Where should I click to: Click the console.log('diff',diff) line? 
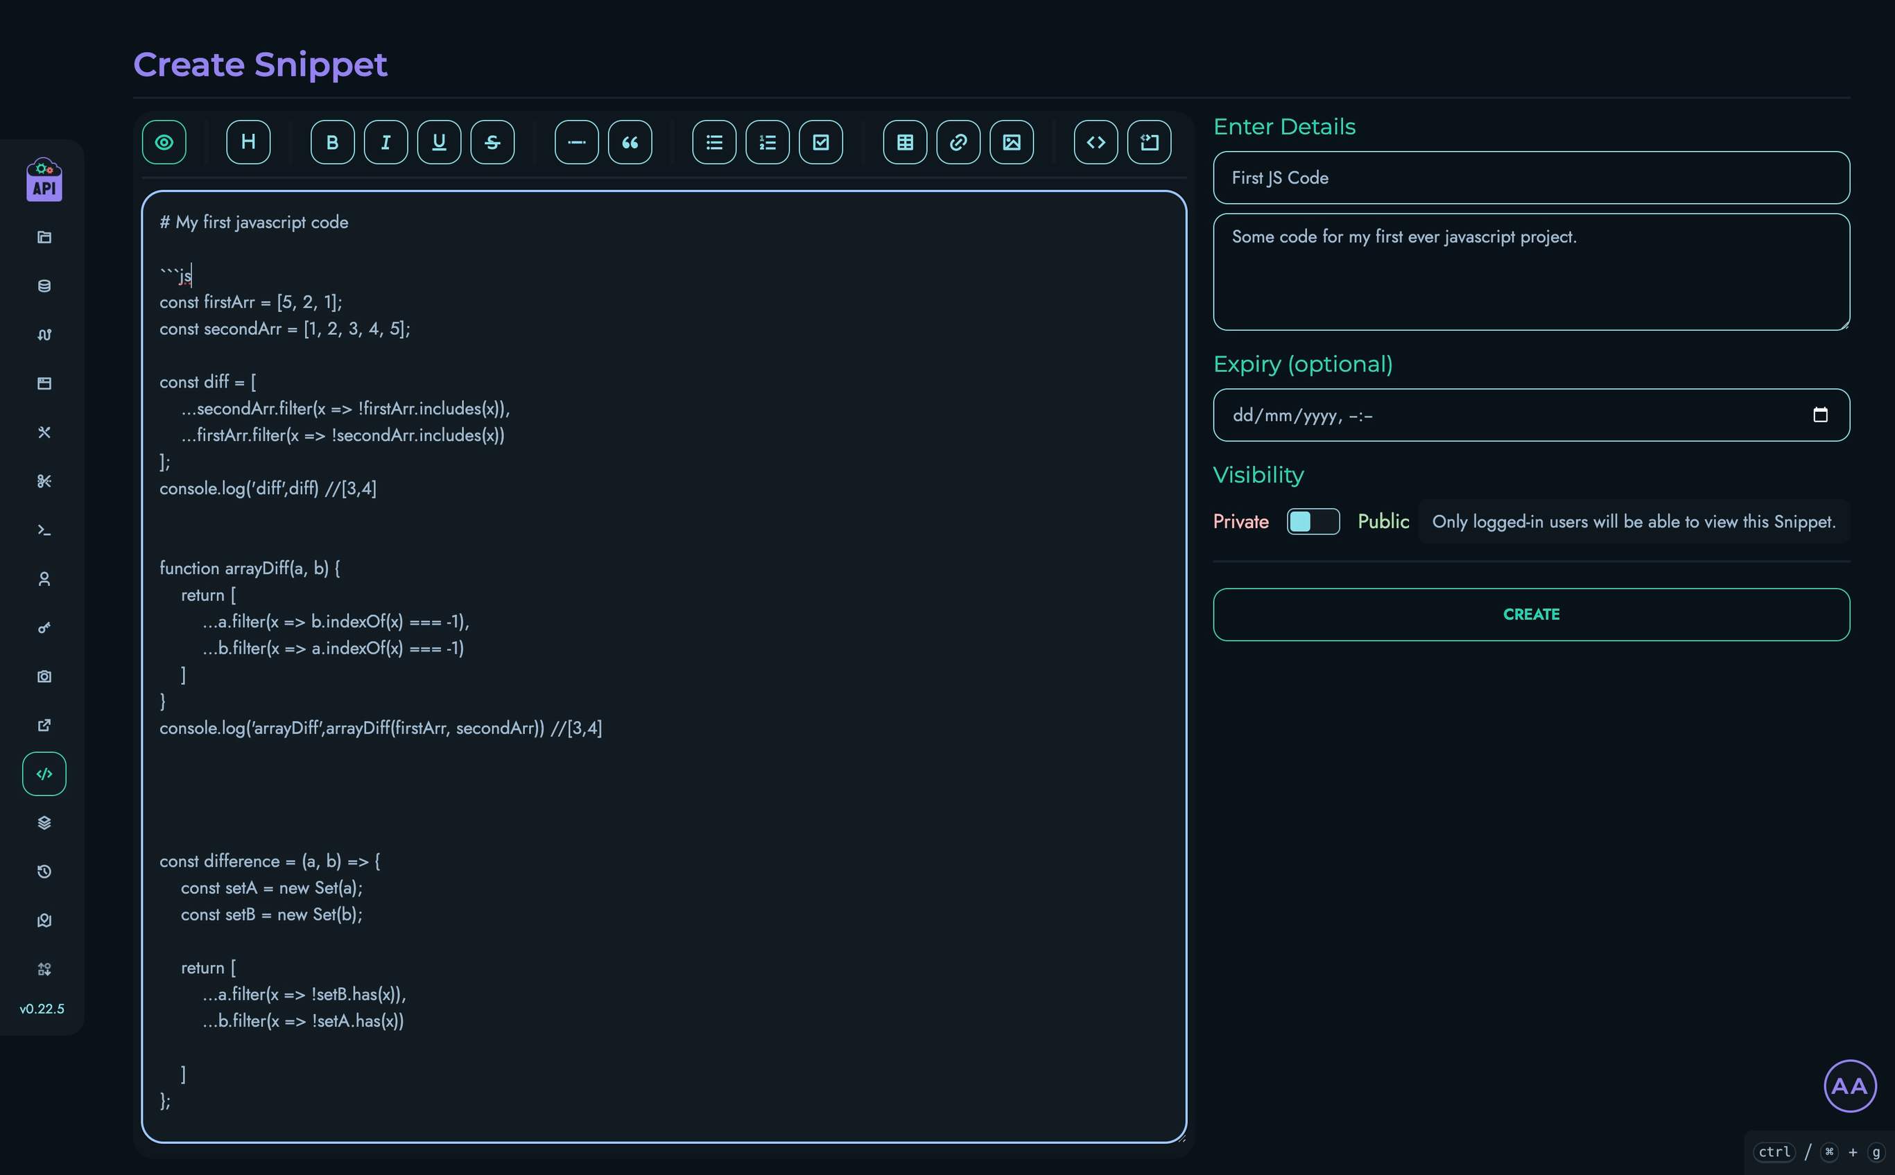pyautogui.click(x=268, y=488)
